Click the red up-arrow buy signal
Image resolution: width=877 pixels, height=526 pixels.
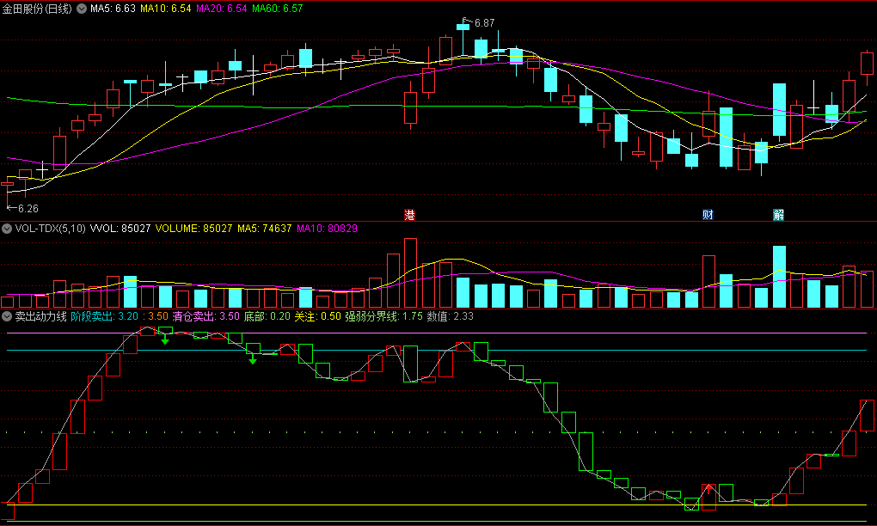[x=708, y=489]
